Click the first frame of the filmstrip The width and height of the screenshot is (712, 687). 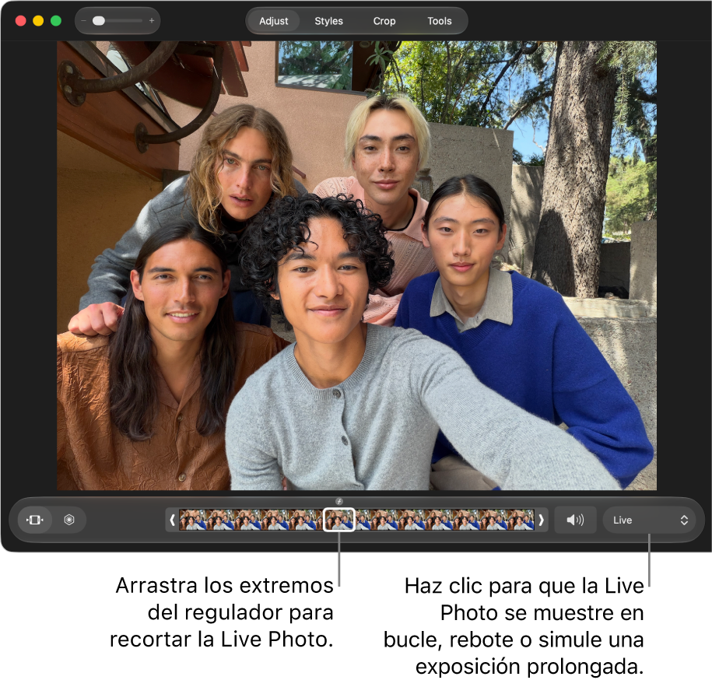pyautogui.click(x=192, y=520)
